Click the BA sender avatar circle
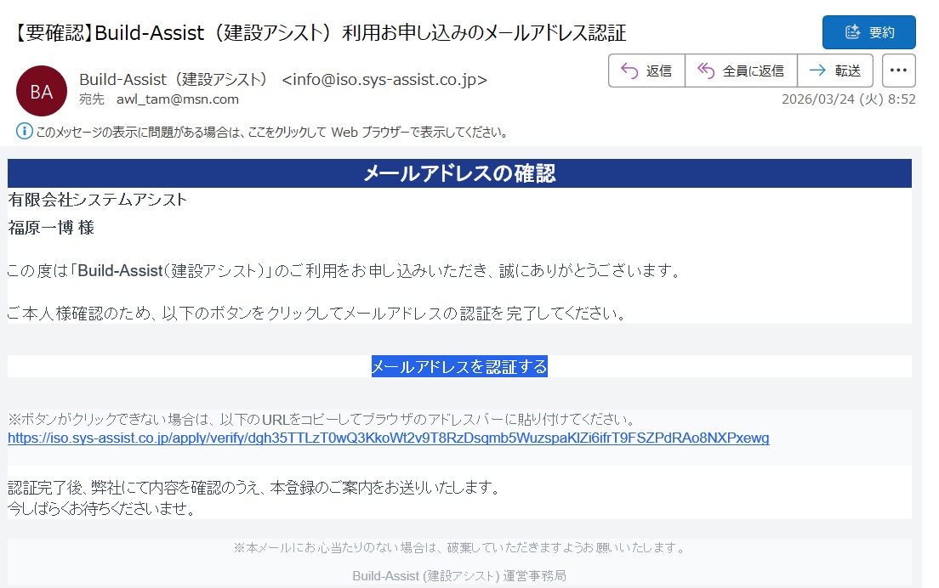939x588 pixels. pos(42,91)
